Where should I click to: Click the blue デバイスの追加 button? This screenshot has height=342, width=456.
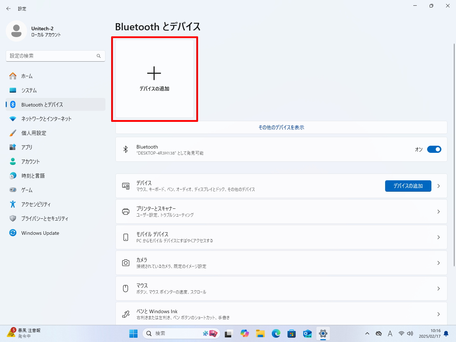408,186
